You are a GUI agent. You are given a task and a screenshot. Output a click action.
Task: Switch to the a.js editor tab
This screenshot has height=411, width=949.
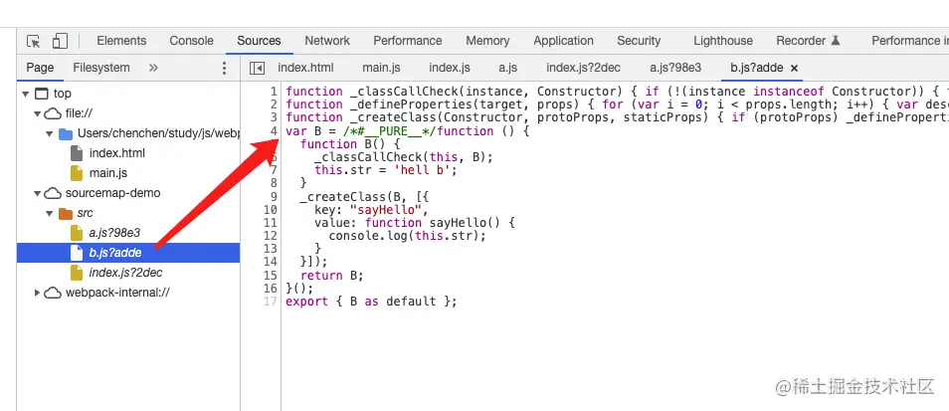[x=507, y=68]
